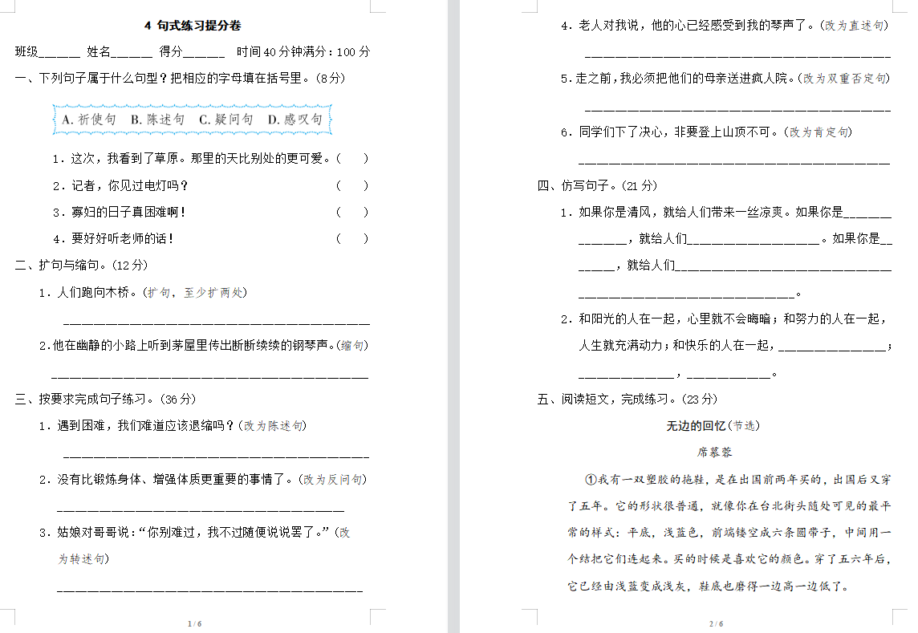
Task: Click the "(缩句)" hint text
Action: [351, 346]
